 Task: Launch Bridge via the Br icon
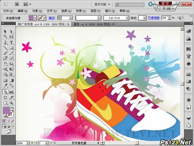17,4
